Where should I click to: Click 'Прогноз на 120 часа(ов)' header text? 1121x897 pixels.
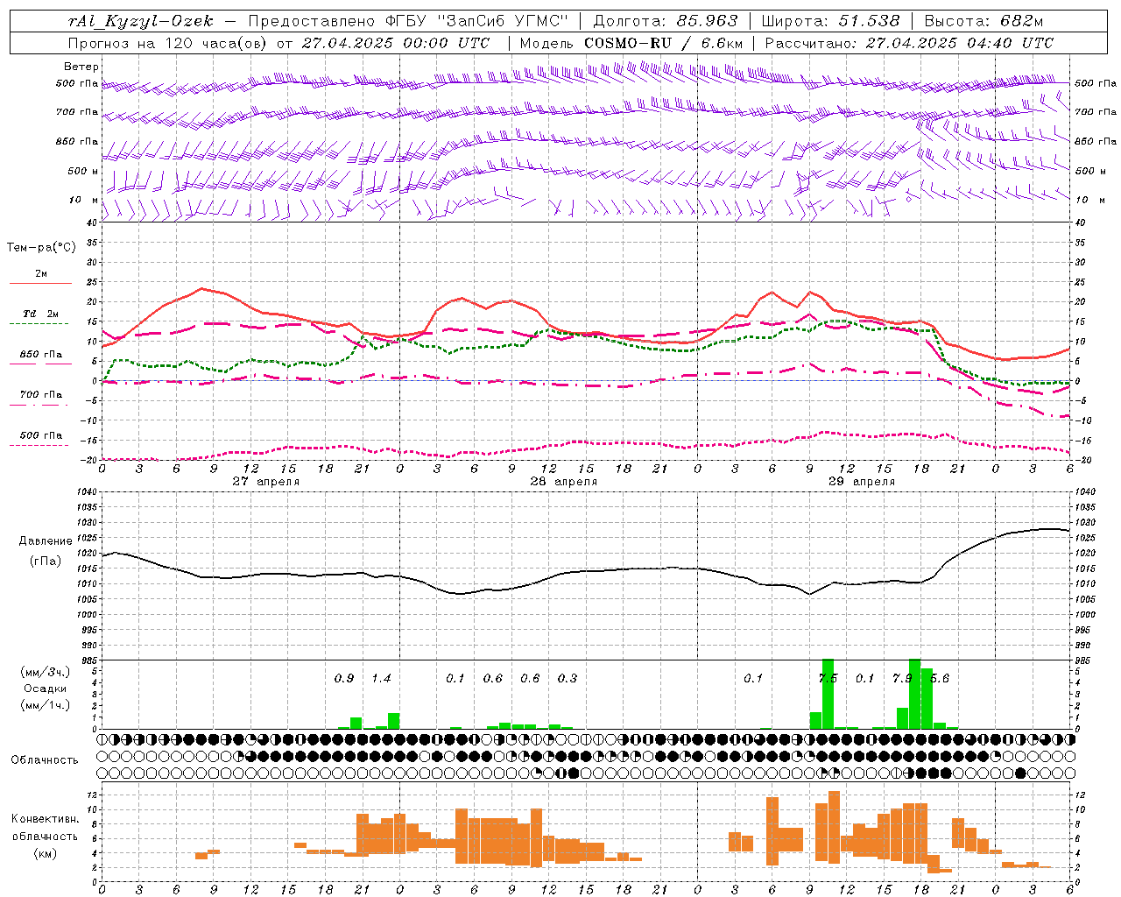[x=169, y=43]
